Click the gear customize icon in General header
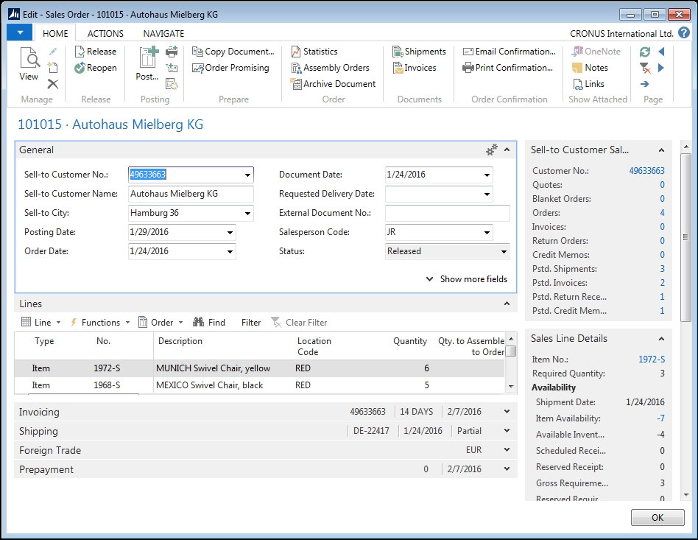Screen dimensions: 698x540 pyautogui.click(x=491, y=150)
